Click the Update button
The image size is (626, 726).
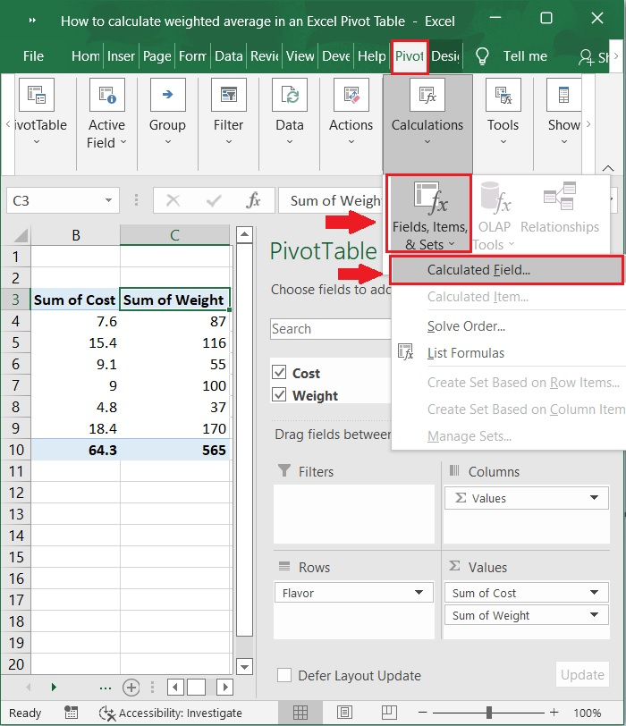pyautogui.click(x=582, y=675)
